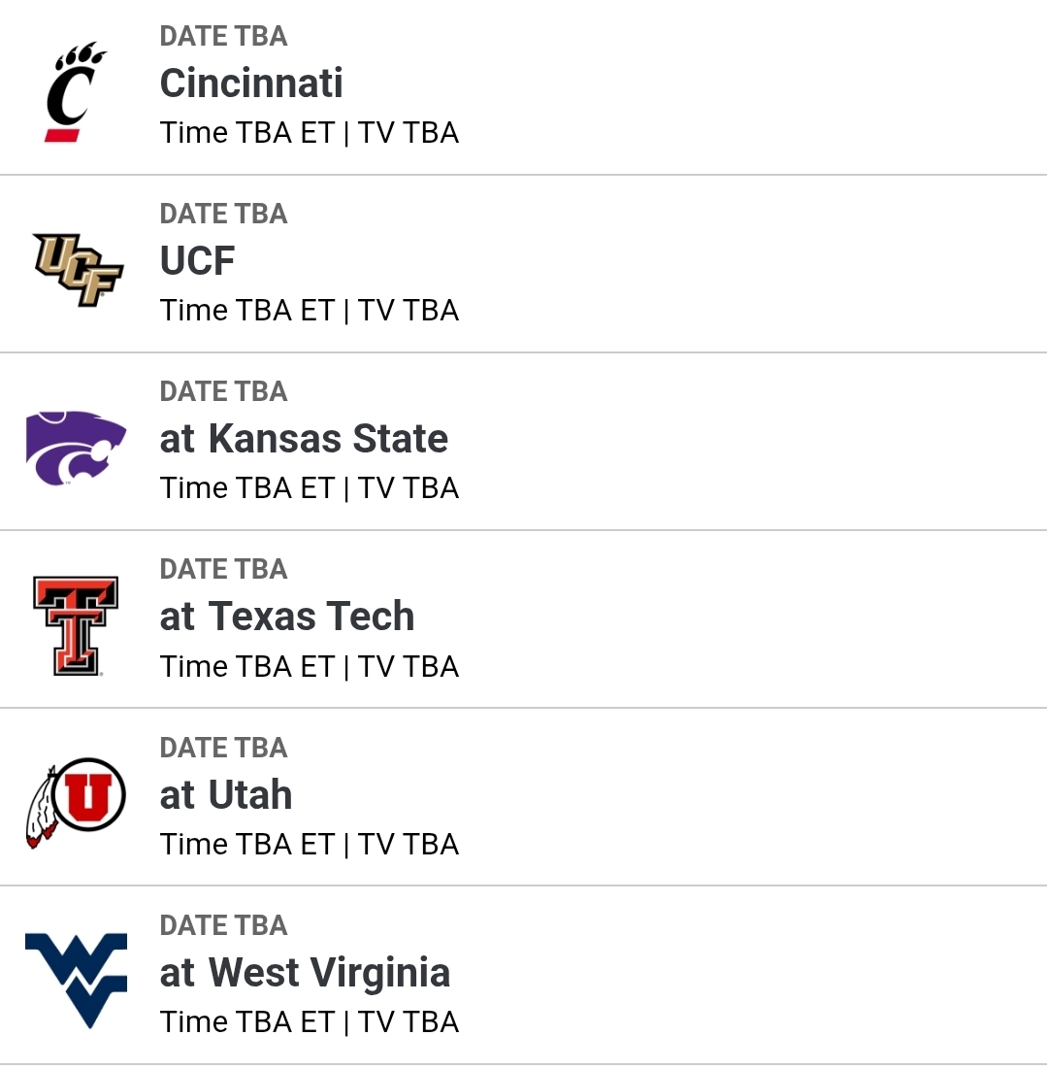The image size is (1047, 1069).
Task: Click the UCF game time and TV info
Action: coord(309,311)
